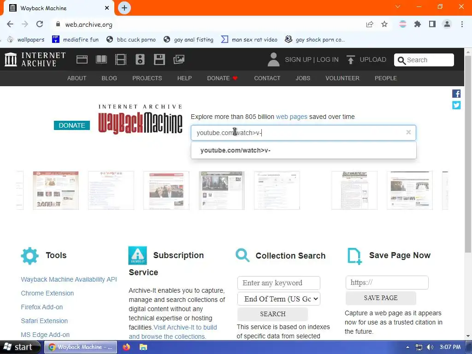
Task: Bookmark this tab with the star
Action: [x=384, y=24]
